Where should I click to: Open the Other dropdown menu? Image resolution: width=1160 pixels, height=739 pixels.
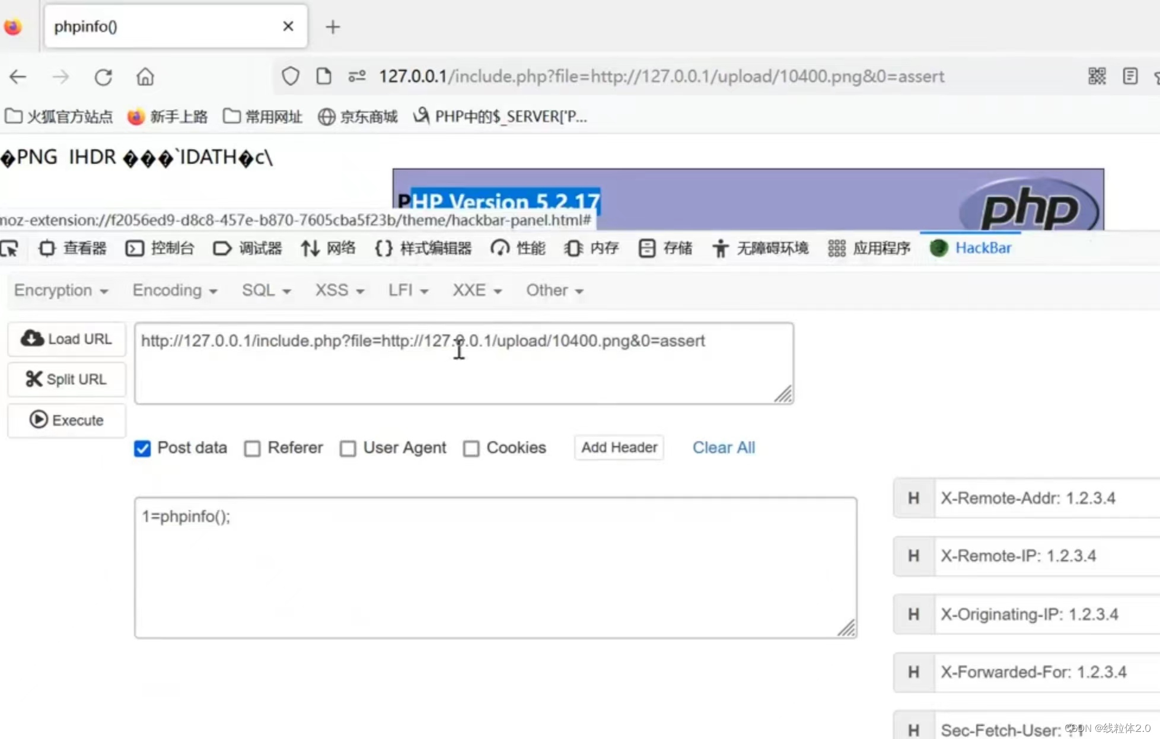pyautogui.click(x=554, y=290)
